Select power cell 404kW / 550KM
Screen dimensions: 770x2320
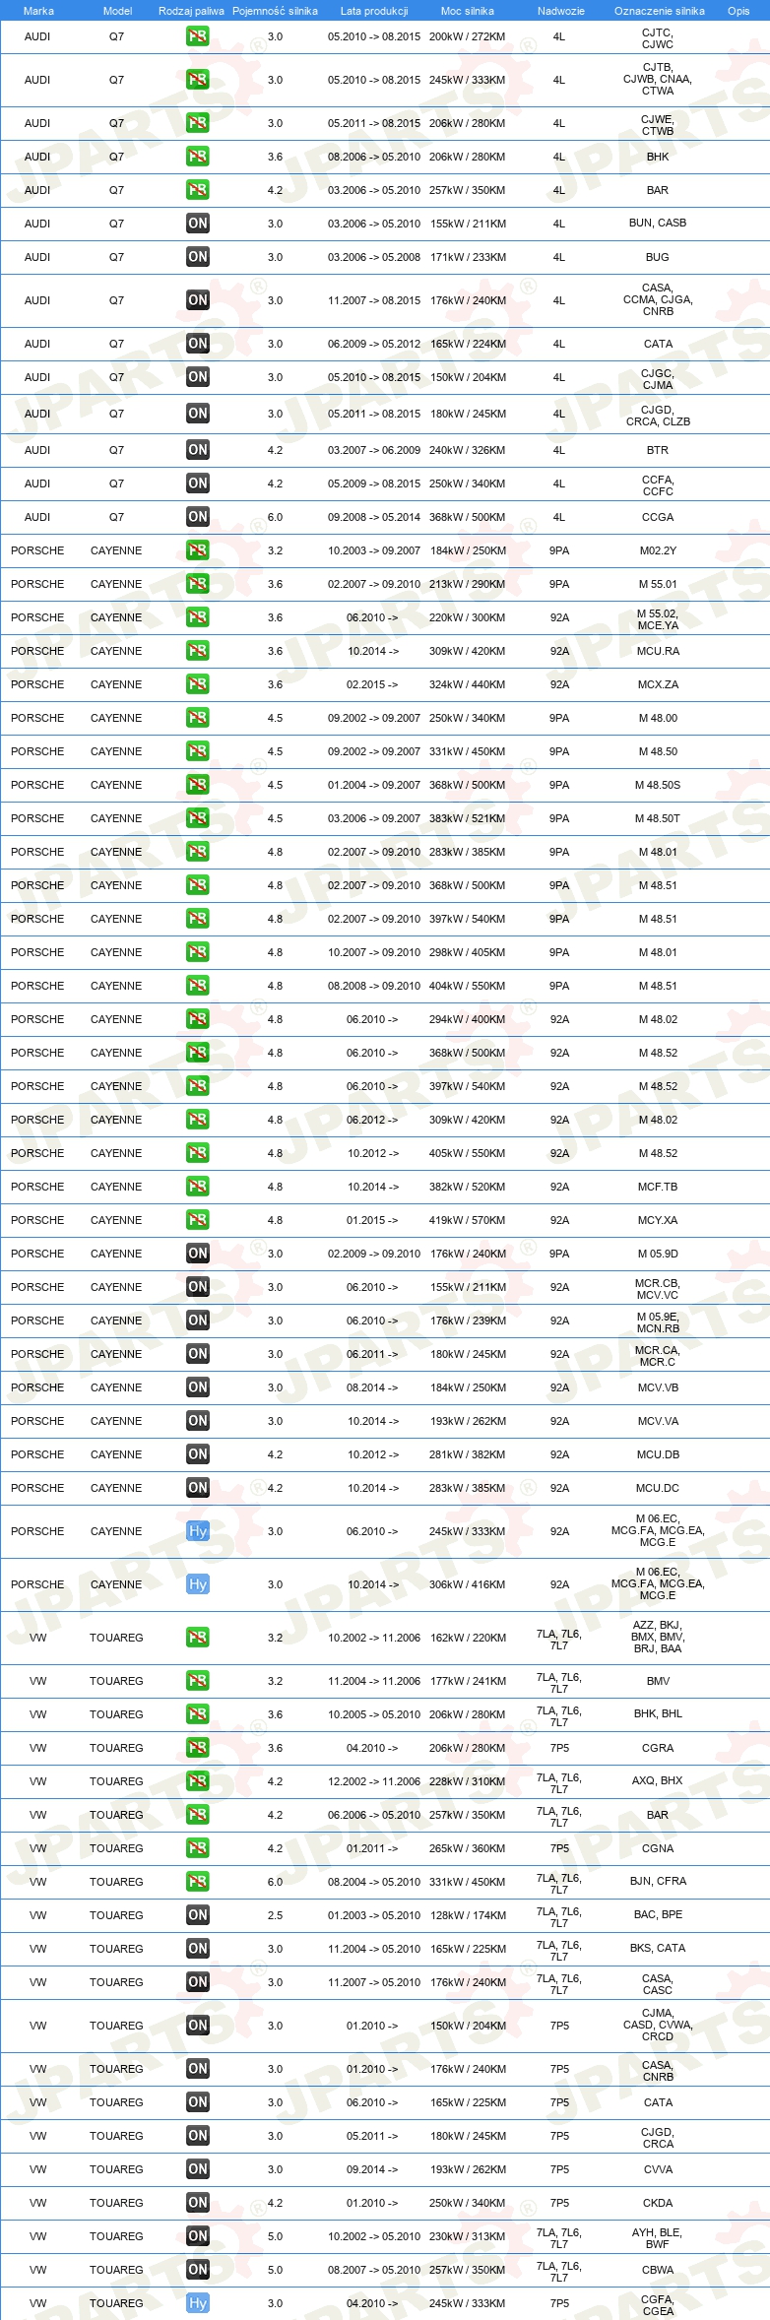point(468,986)
